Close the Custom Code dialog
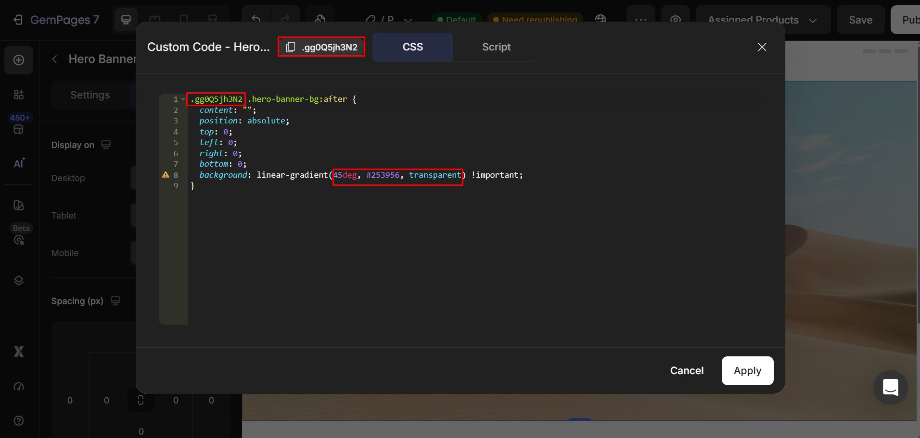Image resolution: width=920 pixels, height=438 pixels. [762, 47]
